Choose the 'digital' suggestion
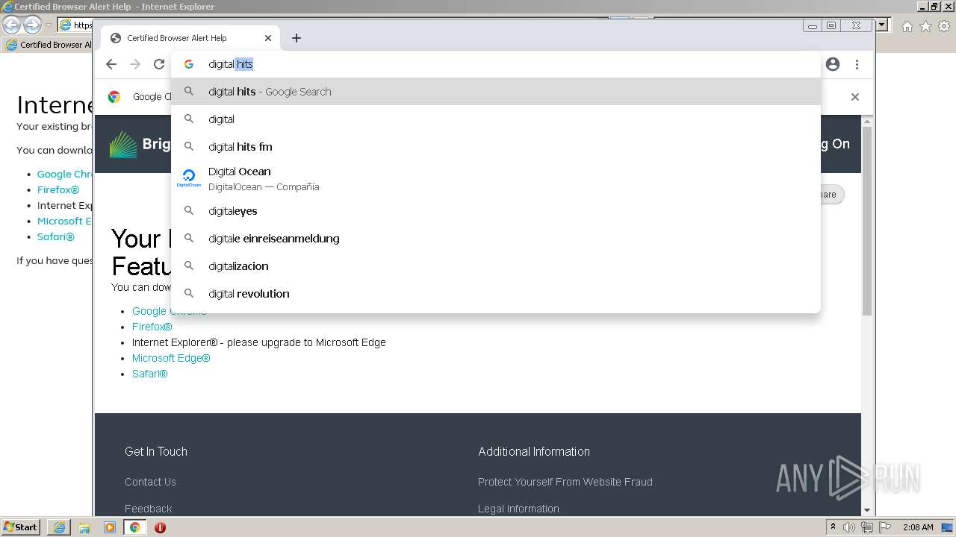This screenshot has width=956, height=537. coord(496,119)
